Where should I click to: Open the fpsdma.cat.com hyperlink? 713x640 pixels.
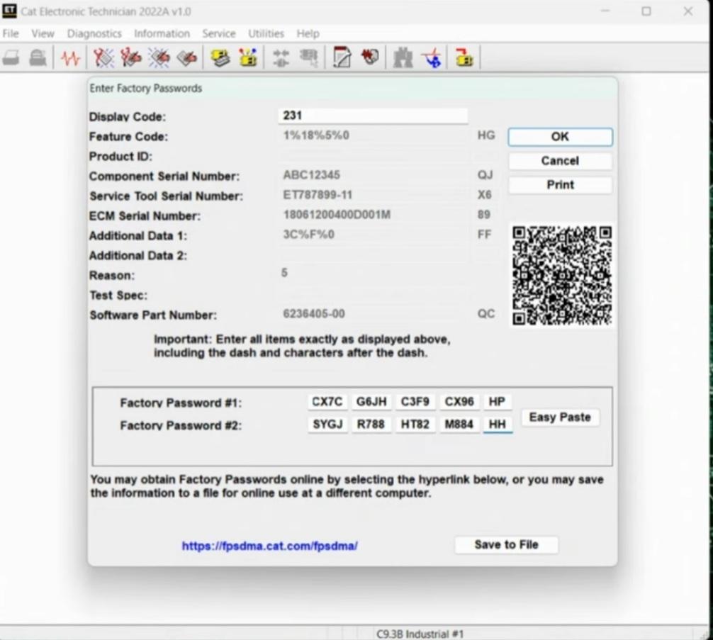pyautogui.click(x=269, y=546)
